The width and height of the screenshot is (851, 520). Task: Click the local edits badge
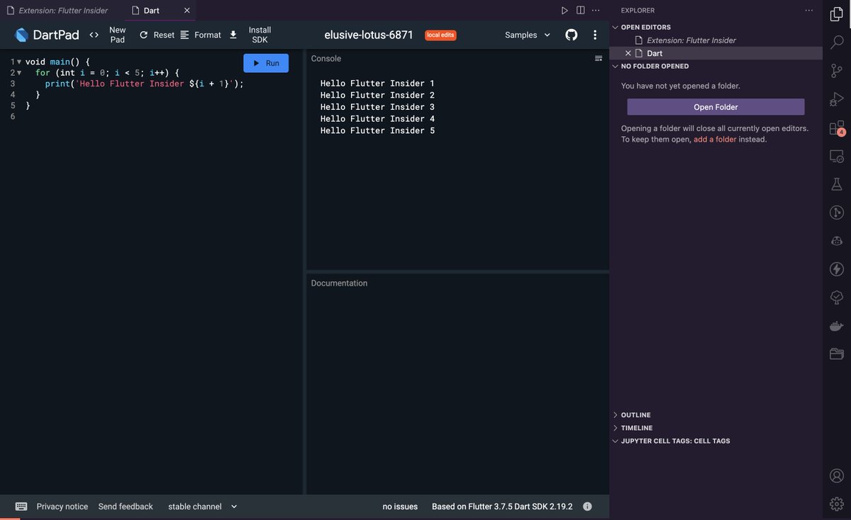[440, 35]
